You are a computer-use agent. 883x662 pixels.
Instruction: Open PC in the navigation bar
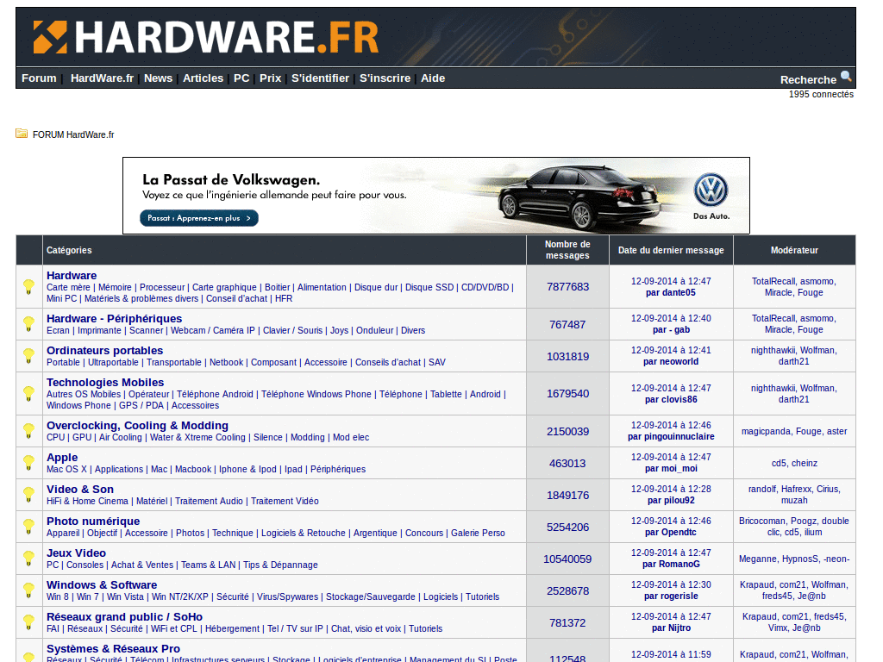(x=241, y=78)
